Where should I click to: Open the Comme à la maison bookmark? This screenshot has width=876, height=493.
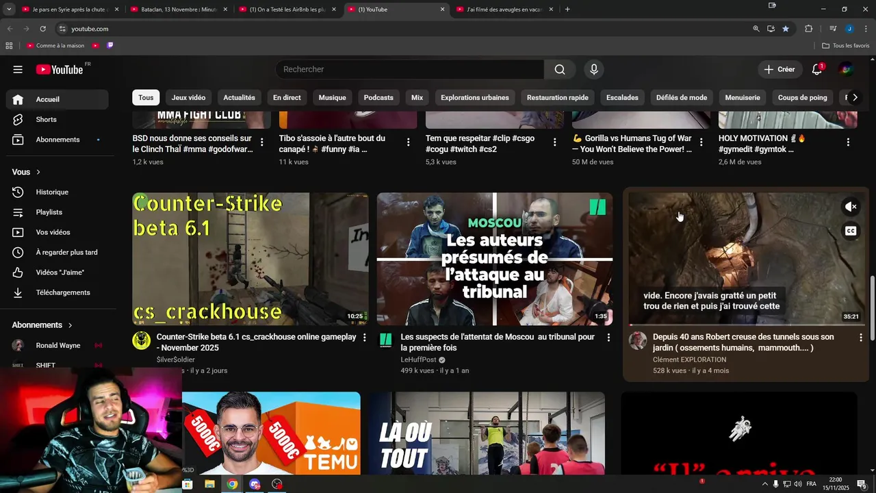(55, 46)
